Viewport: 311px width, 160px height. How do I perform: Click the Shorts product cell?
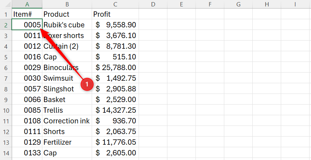pyautogui.click(x=67, y=132)
